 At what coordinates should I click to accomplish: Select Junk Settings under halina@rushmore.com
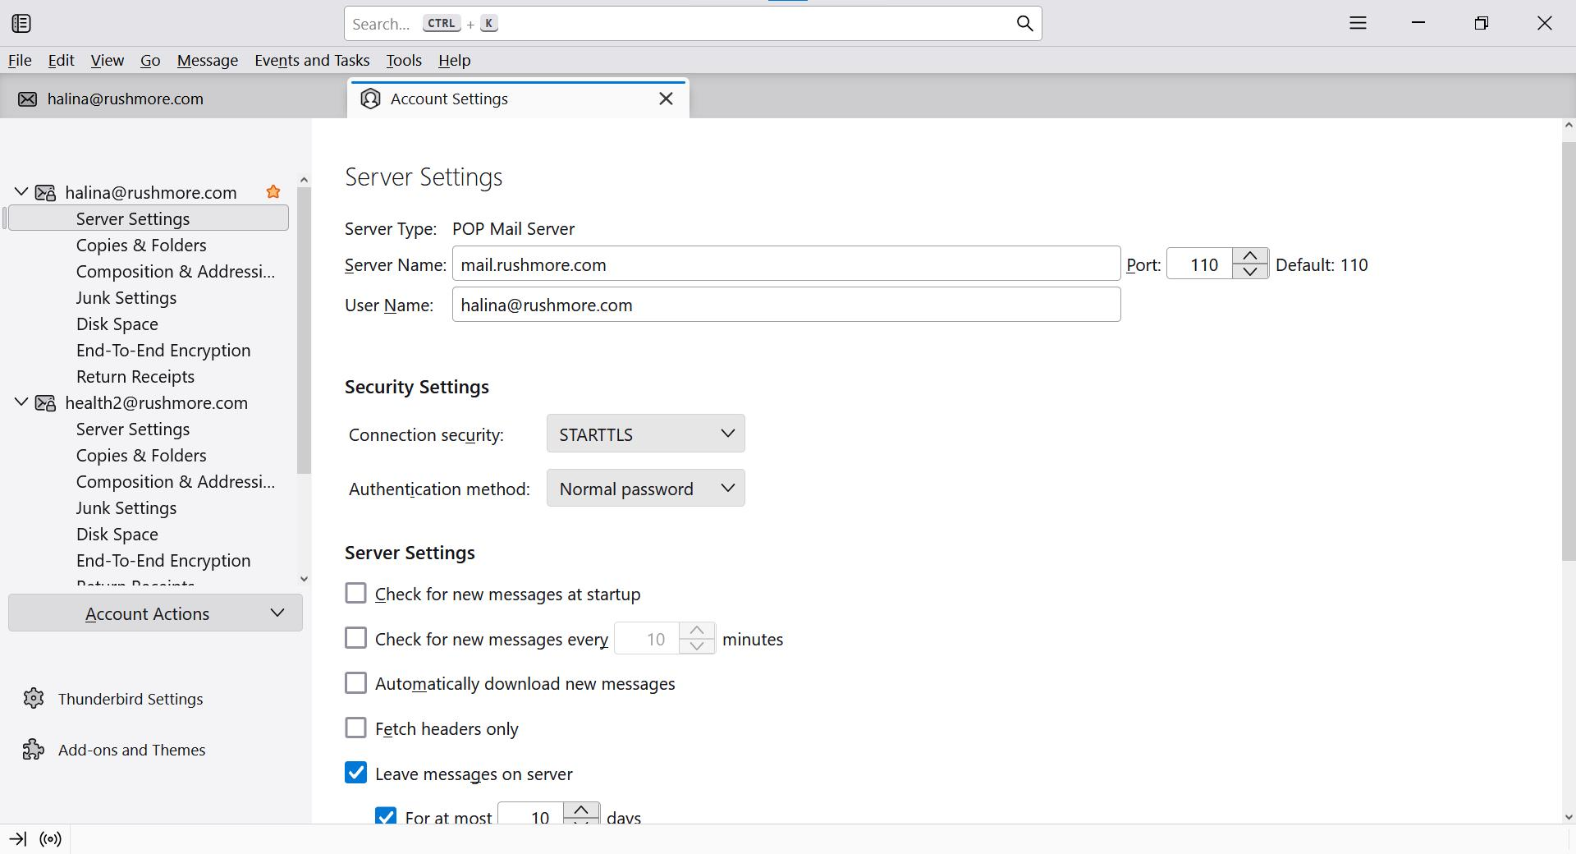(x=126, y=298)
